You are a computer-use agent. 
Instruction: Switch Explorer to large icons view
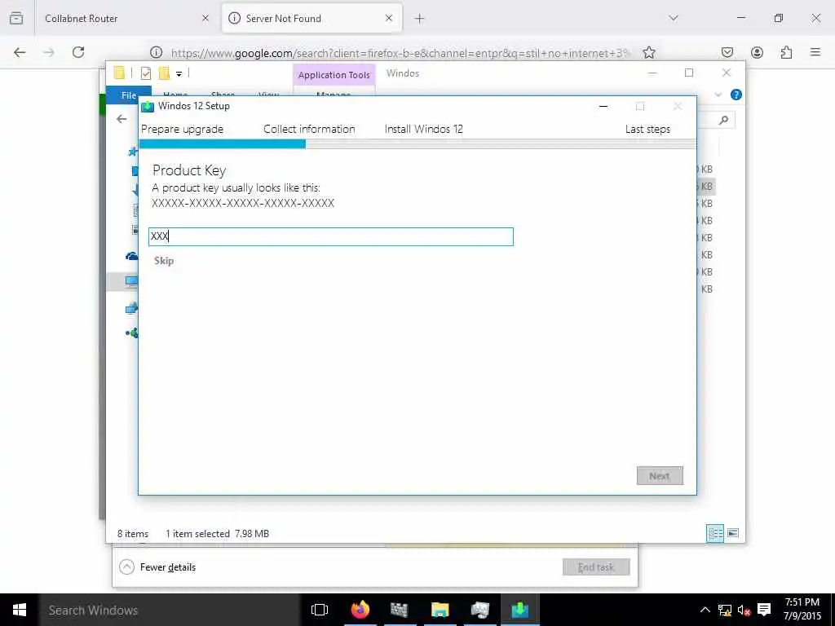tap(733, 533)
